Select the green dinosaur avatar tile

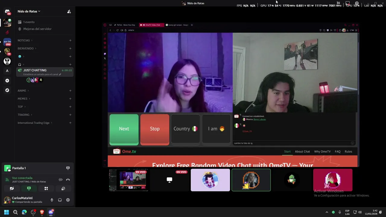(x=292, y=180)
